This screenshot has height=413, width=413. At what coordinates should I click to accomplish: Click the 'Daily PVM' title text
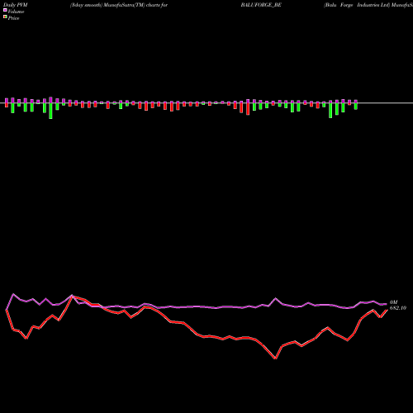[16, 5]
